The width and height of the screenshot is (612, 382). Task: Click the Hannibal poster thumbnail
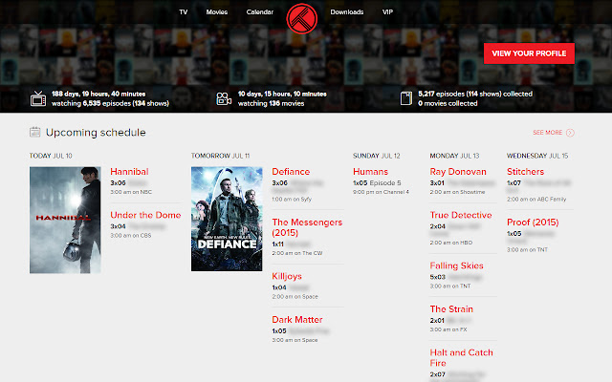pyautogui.click(x=65, y=220)
